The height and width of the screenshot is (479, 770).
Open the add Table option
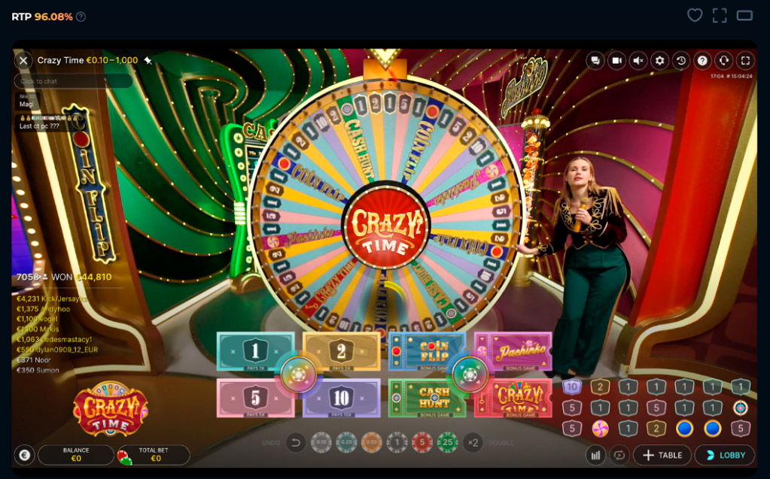(662, 455)
